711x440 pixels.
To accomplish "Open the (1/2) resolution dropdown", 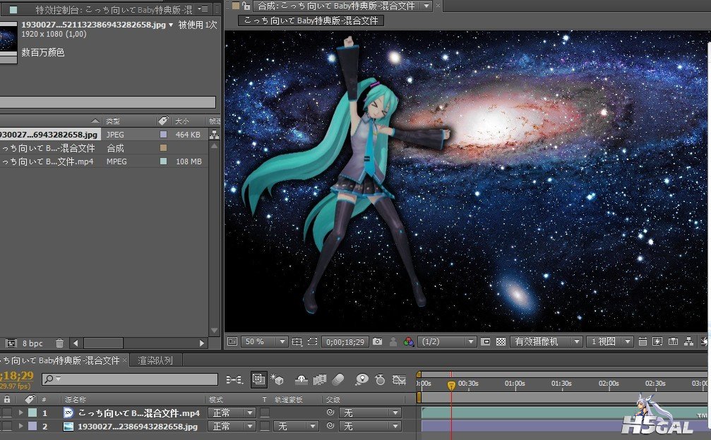I will coord(447,342).
